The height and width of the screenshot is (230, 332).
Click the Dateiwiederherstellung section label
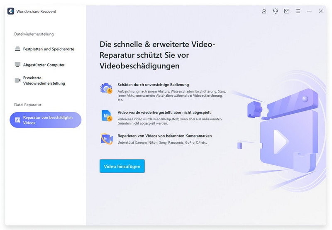click(x=34, y=34)
